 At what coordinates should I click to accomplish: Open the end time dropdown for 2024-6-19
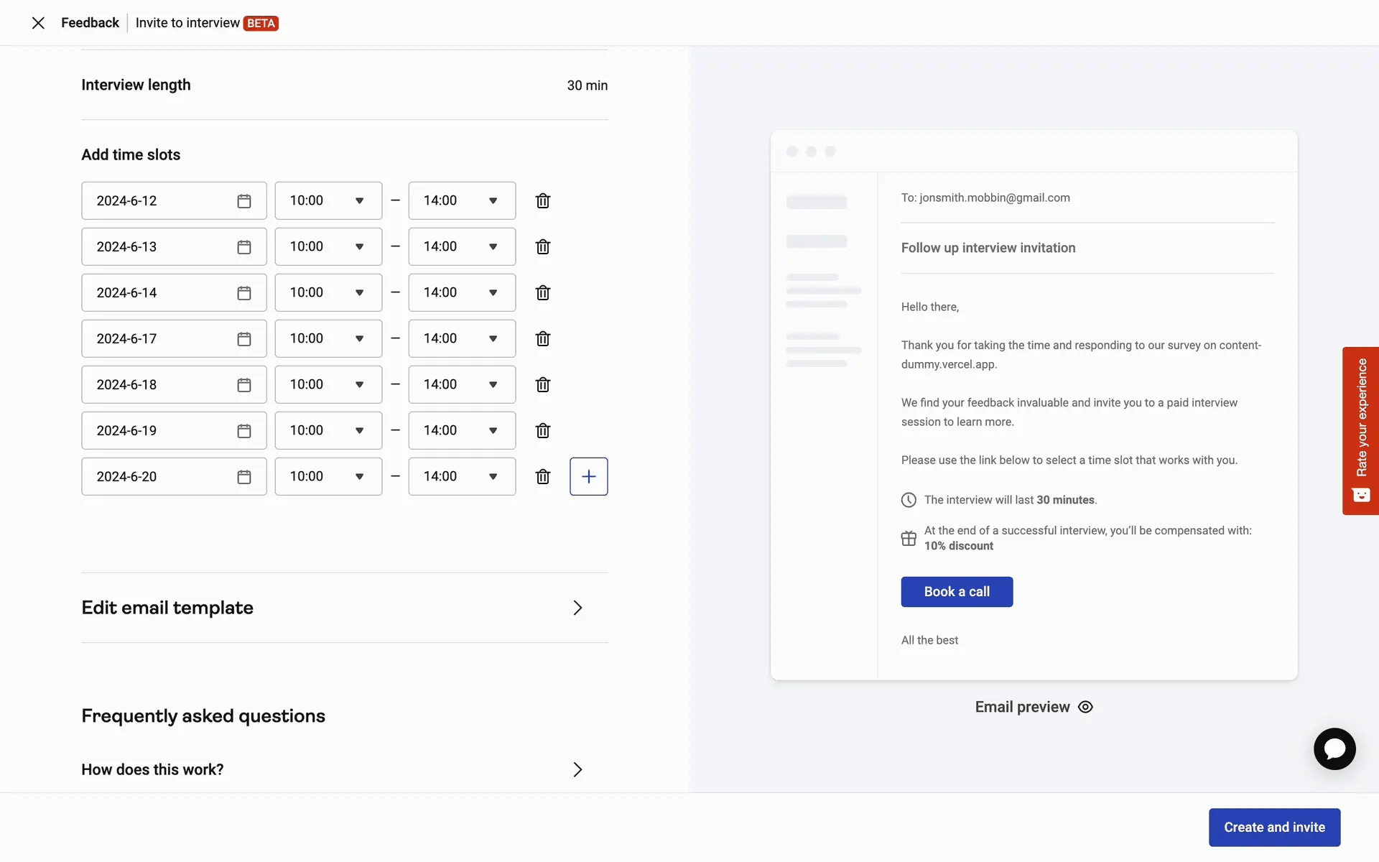(x=462, y=431)
